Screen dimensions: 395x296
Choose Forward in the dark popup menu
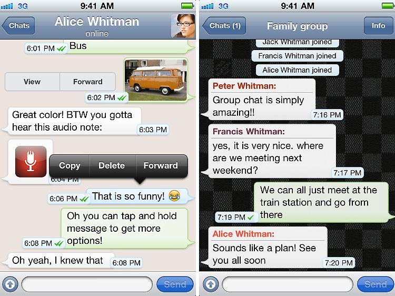coord(161,165)
